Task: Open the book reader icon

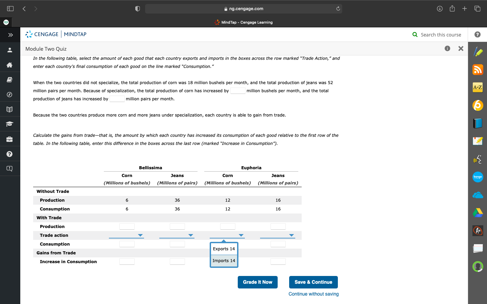Action: click(x=9, y=80)
